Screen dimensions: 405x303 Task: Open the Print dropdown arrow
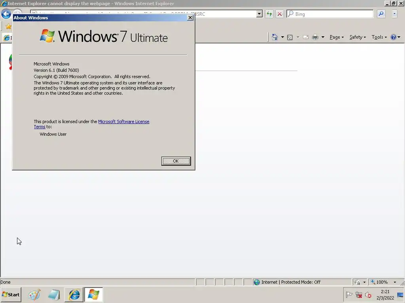(x=323, y=37)
